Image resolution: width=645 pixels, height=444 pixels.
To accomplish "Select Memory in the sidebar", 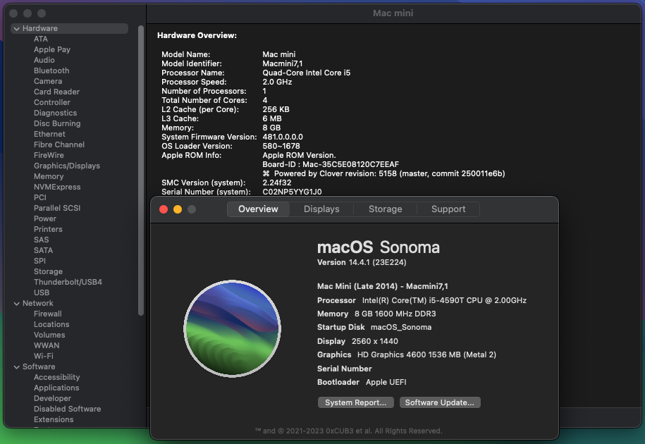I will pos(49,176).
